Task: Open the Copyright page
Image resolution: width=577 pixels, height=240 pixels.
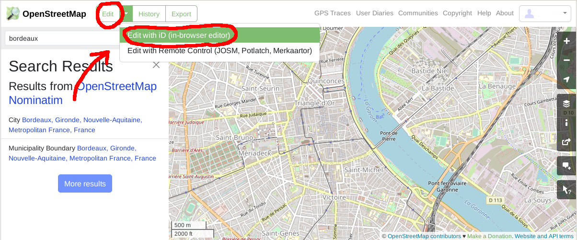Action: [457, 13]
